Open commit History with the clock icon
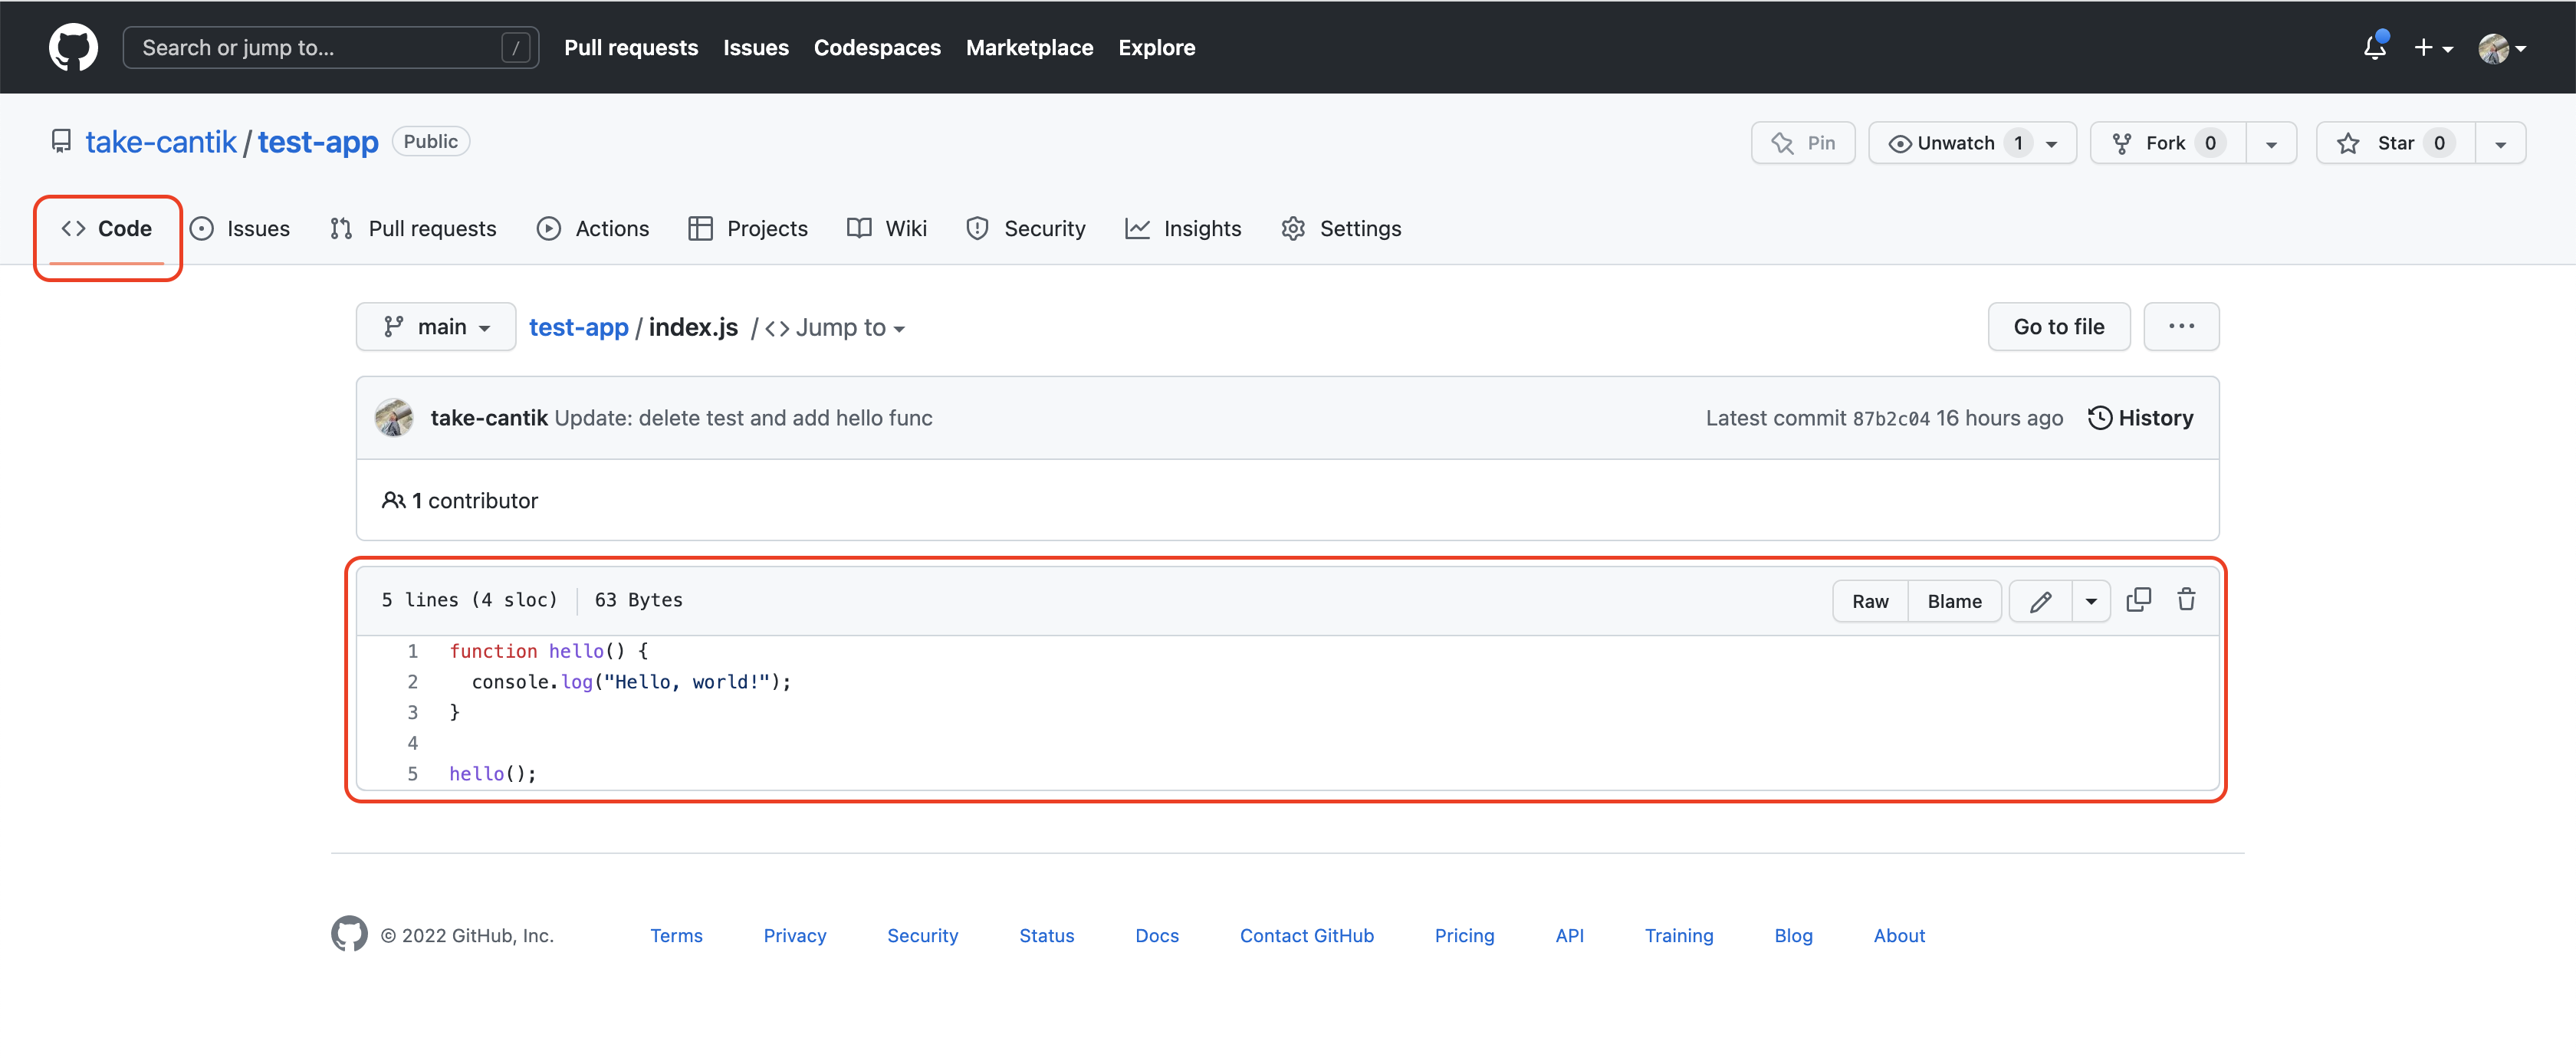This screenshot has width=2576, height=1061. pos(2141,418)
